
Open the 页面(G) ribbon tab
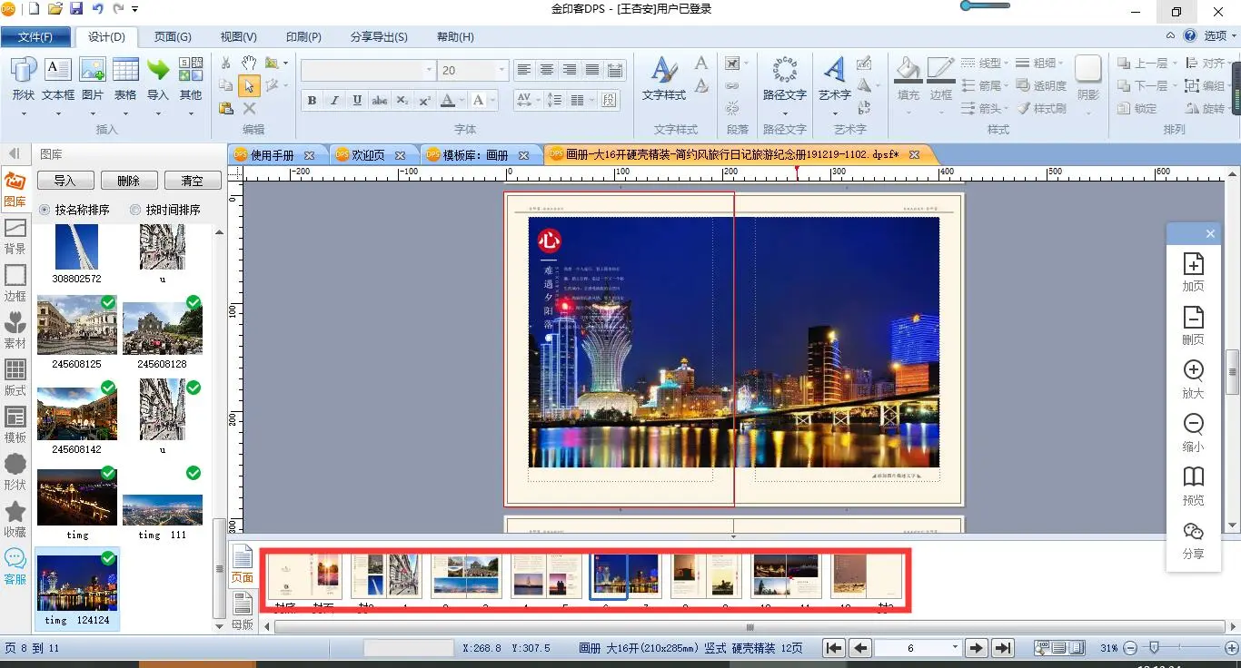[x=172, y=37]
